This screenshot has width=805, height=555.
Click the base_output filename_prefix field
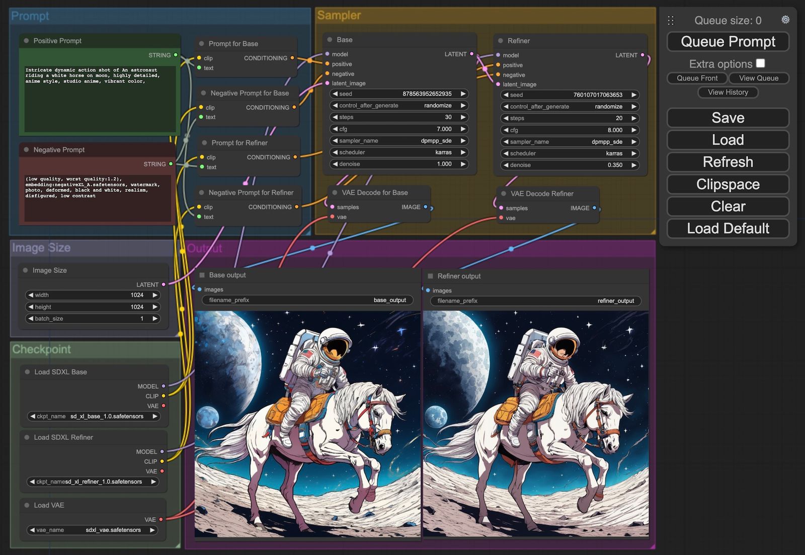coord(307,300)
